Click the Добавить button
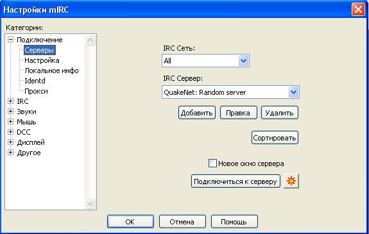The width and height of the screenshot is (369, 234). tap(197, 113)
